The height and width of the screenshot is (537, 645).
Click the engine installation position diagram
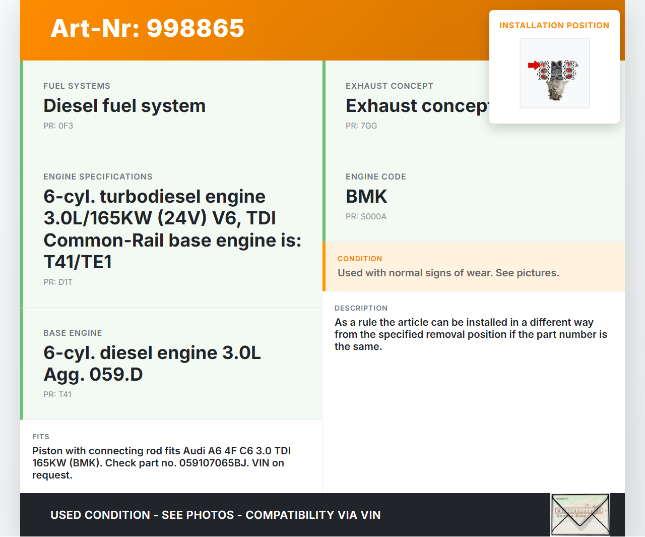[555, 73]
